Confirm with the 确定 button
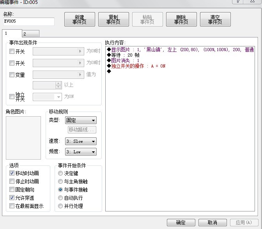 coord(181,222)
